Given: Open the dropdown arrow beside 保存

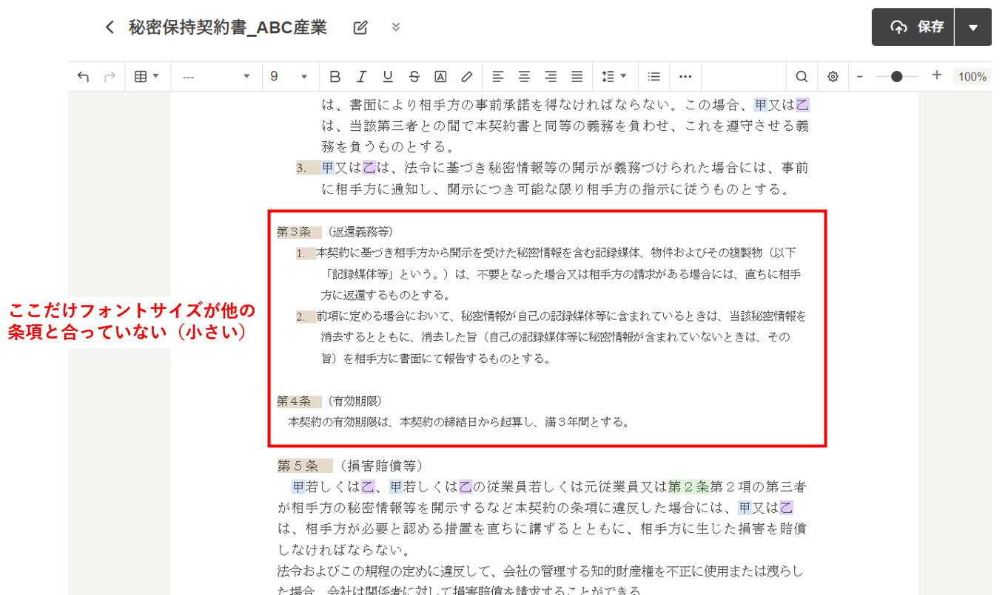Looking at the screenshot, I should point(973,27).
